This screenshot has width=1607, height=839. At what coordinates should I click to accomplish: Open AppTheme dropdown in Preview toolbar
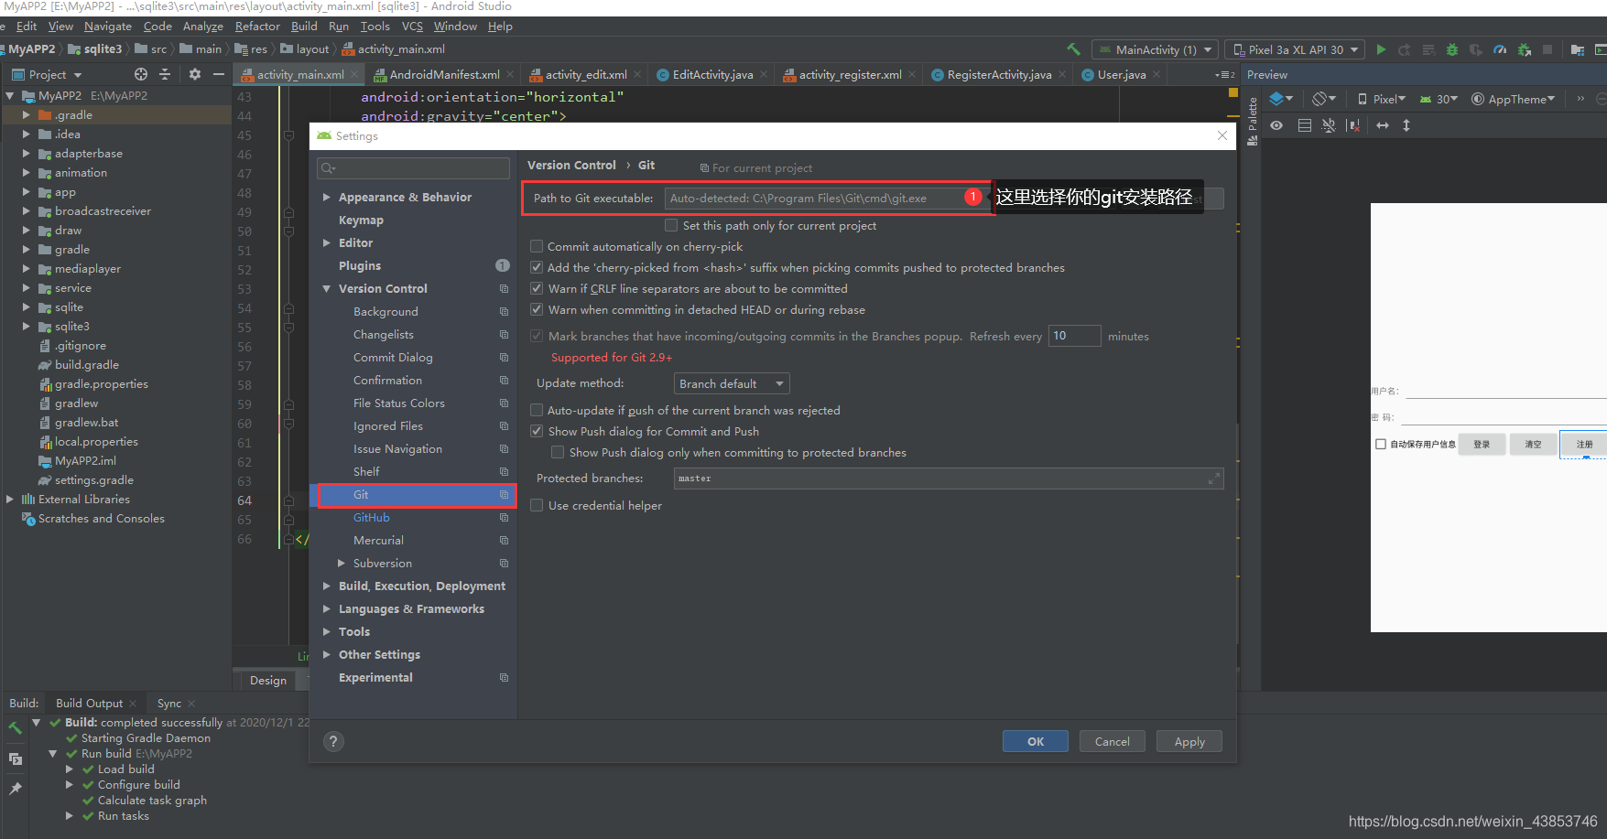(x=1513, y=99)
